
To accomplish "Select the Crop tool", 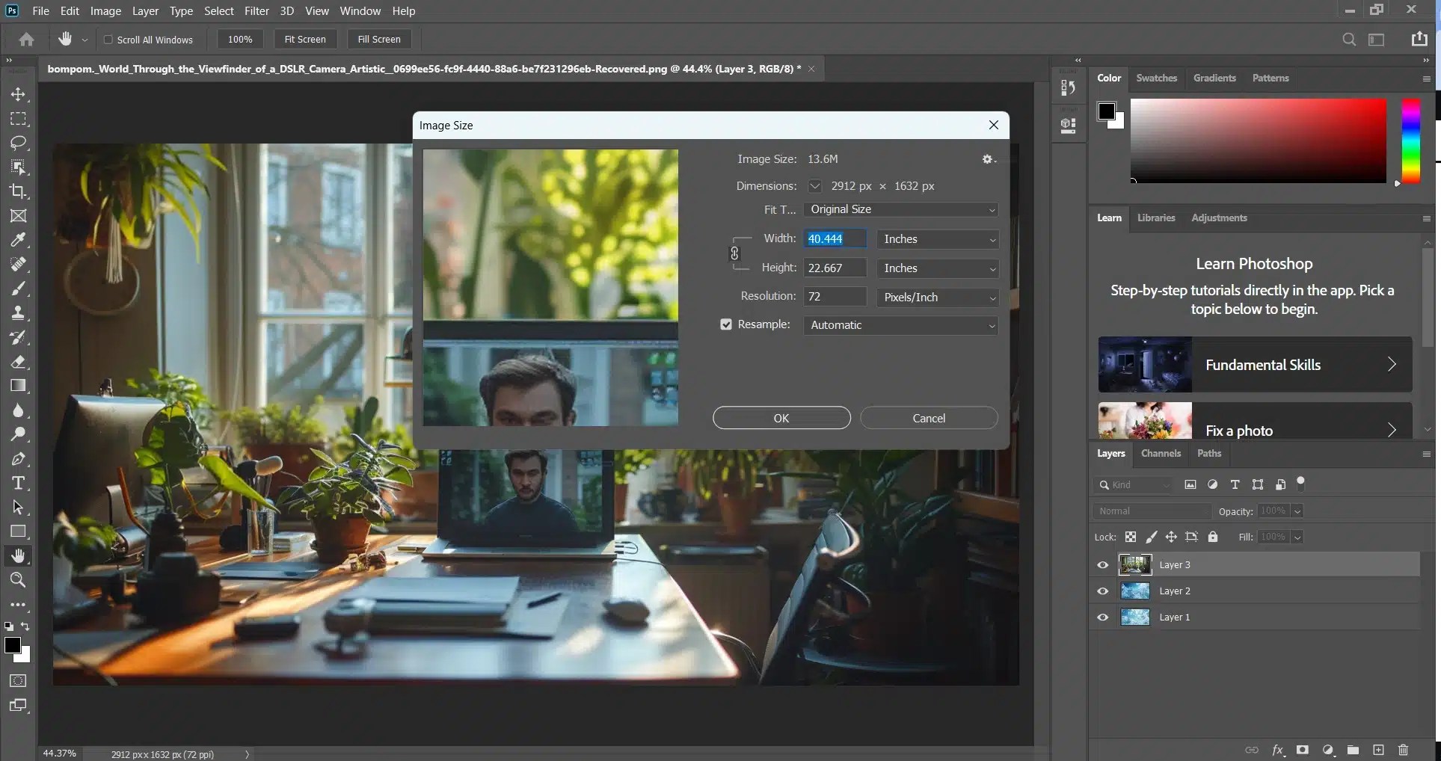I will coord(18,191).
